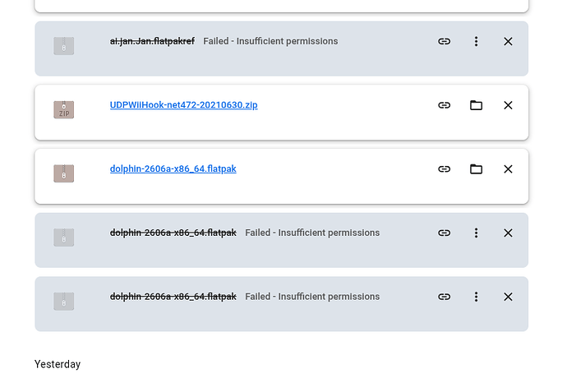Copy download link for ai.jan.Jan.flatpakref
The image size is (567, 378).
click(444, 41)
